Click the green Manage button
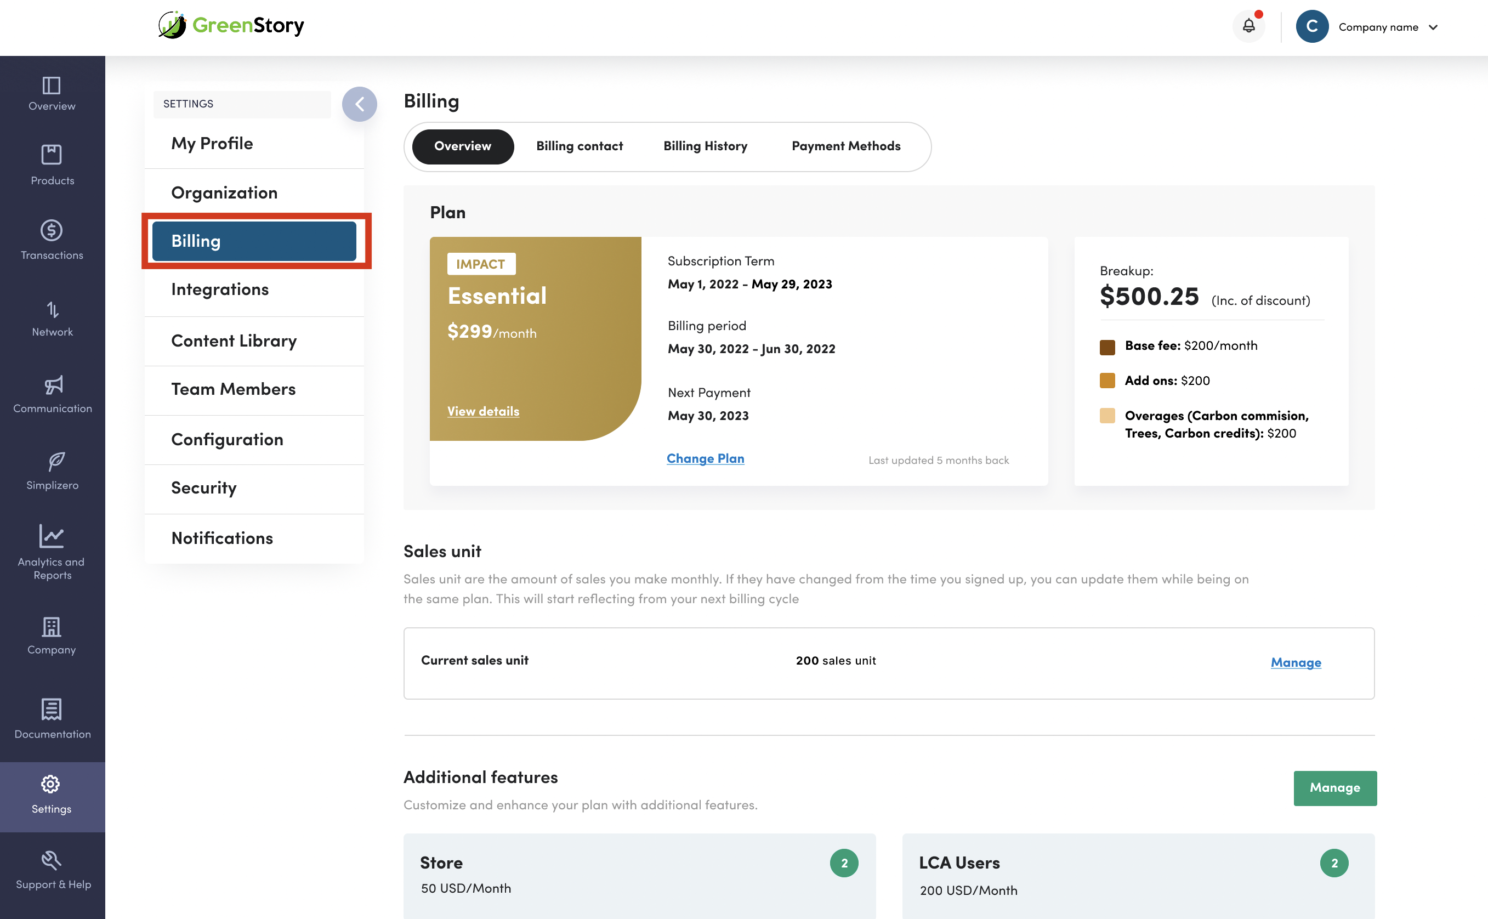 pyautogui.click(x=1334, y=788)
